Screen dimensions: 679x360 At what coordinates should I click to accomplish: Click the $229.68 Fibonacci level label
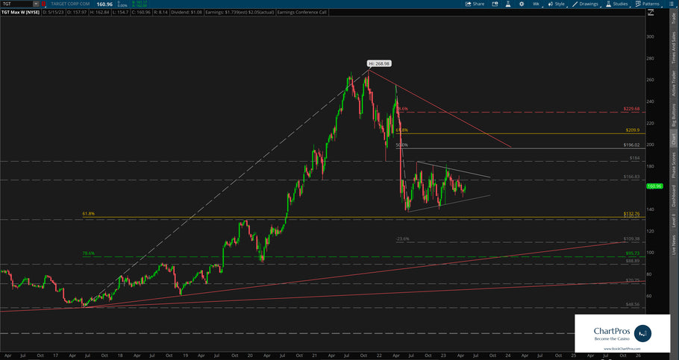(631, 109)
